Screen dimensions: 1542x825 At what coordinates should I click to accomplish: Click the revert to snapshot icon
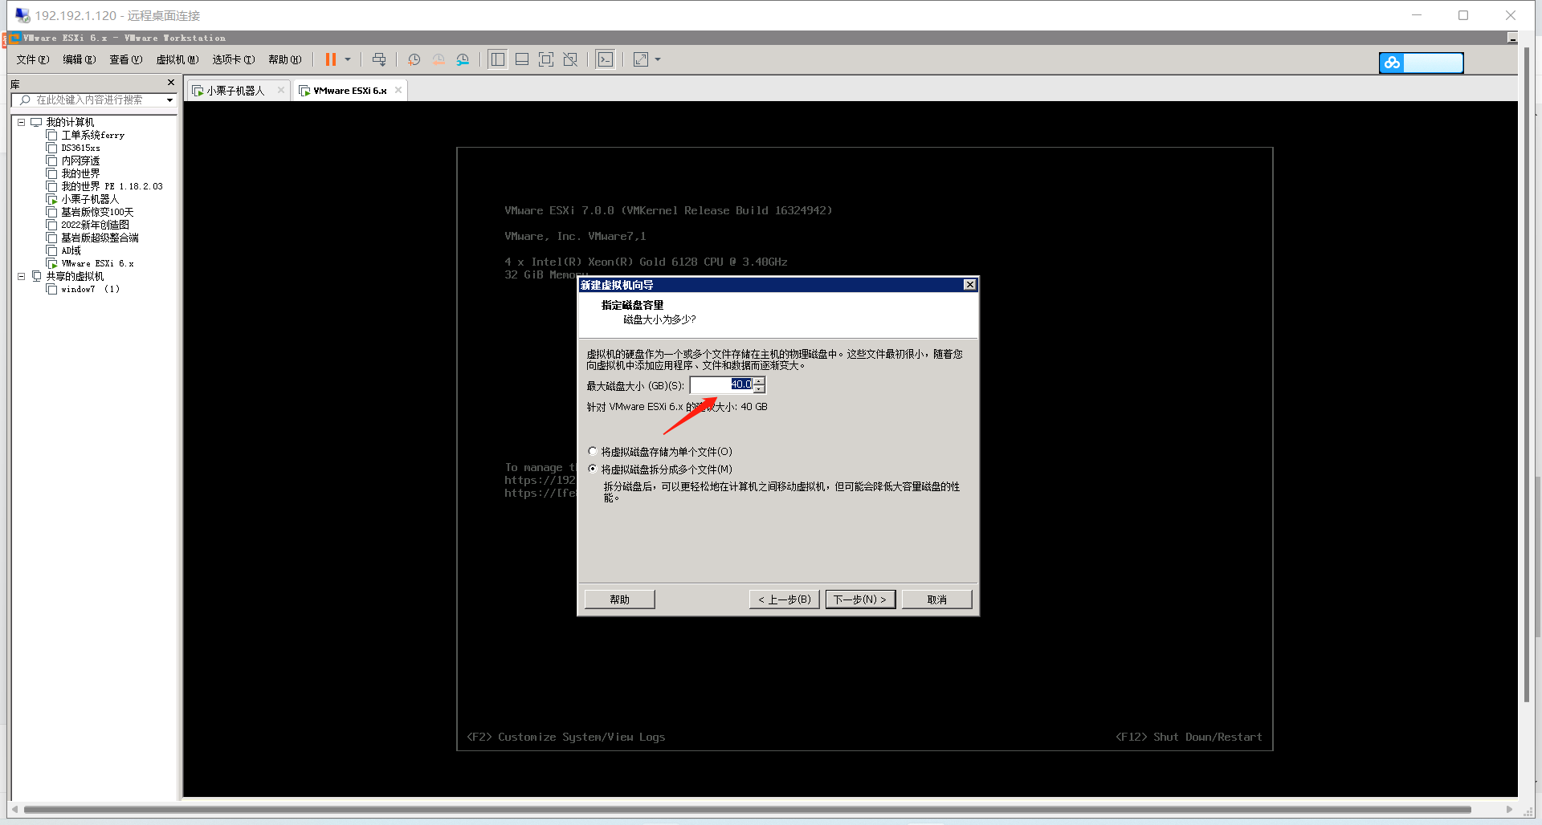pyautogui.click(x=439, y=59)
